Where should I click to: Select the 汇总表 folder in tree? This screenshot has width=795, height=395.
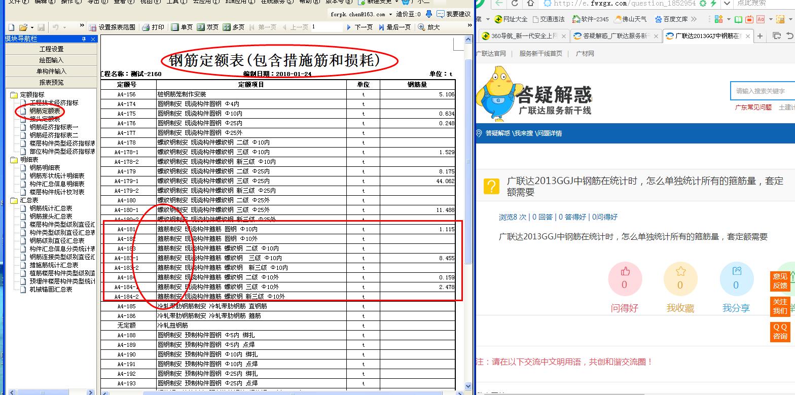coord(29,200)
